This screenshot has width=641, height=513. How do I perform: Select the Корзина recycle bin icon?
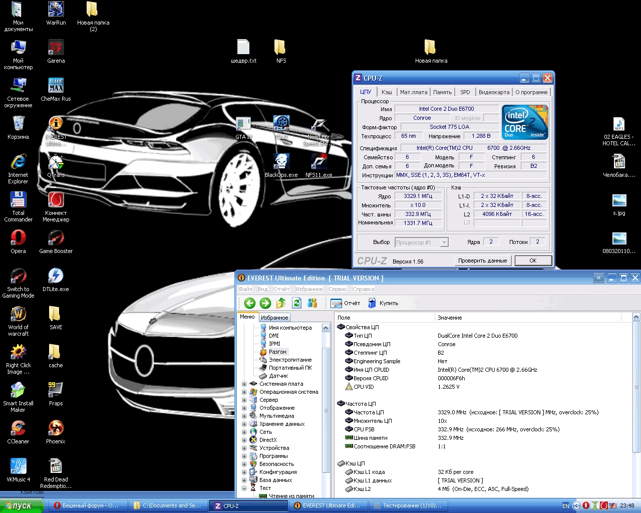19,128
